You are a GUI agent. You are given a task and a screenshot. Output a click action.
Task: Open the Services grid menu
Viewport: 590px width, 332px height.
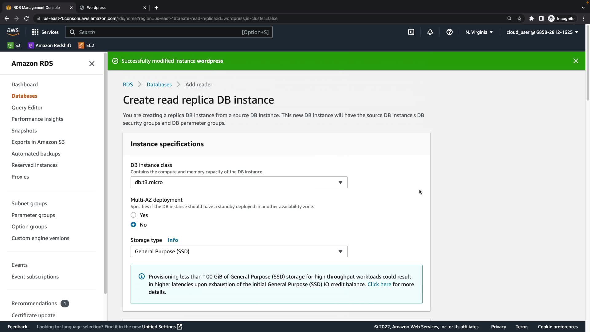[45, 32]
